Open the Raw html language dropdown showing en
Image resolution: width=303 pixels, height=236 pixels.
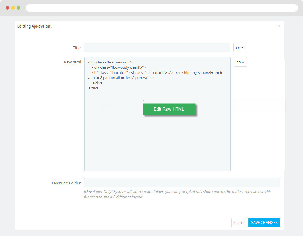pos(240,62)
